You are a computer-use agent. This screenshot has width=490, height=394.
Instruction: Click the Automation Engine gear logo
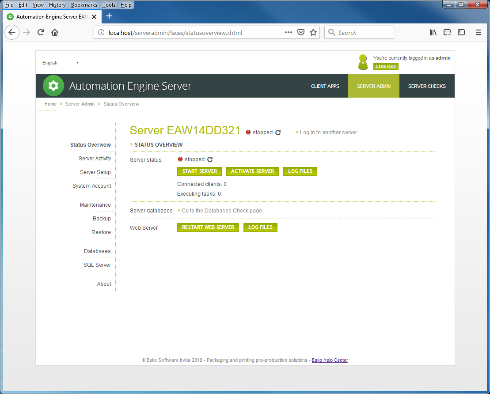pos(53,86)
